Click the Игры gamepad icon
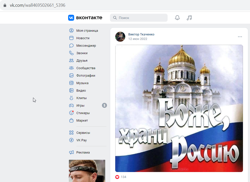This screenshot has height=182, width=250. (x=71, y=105)
